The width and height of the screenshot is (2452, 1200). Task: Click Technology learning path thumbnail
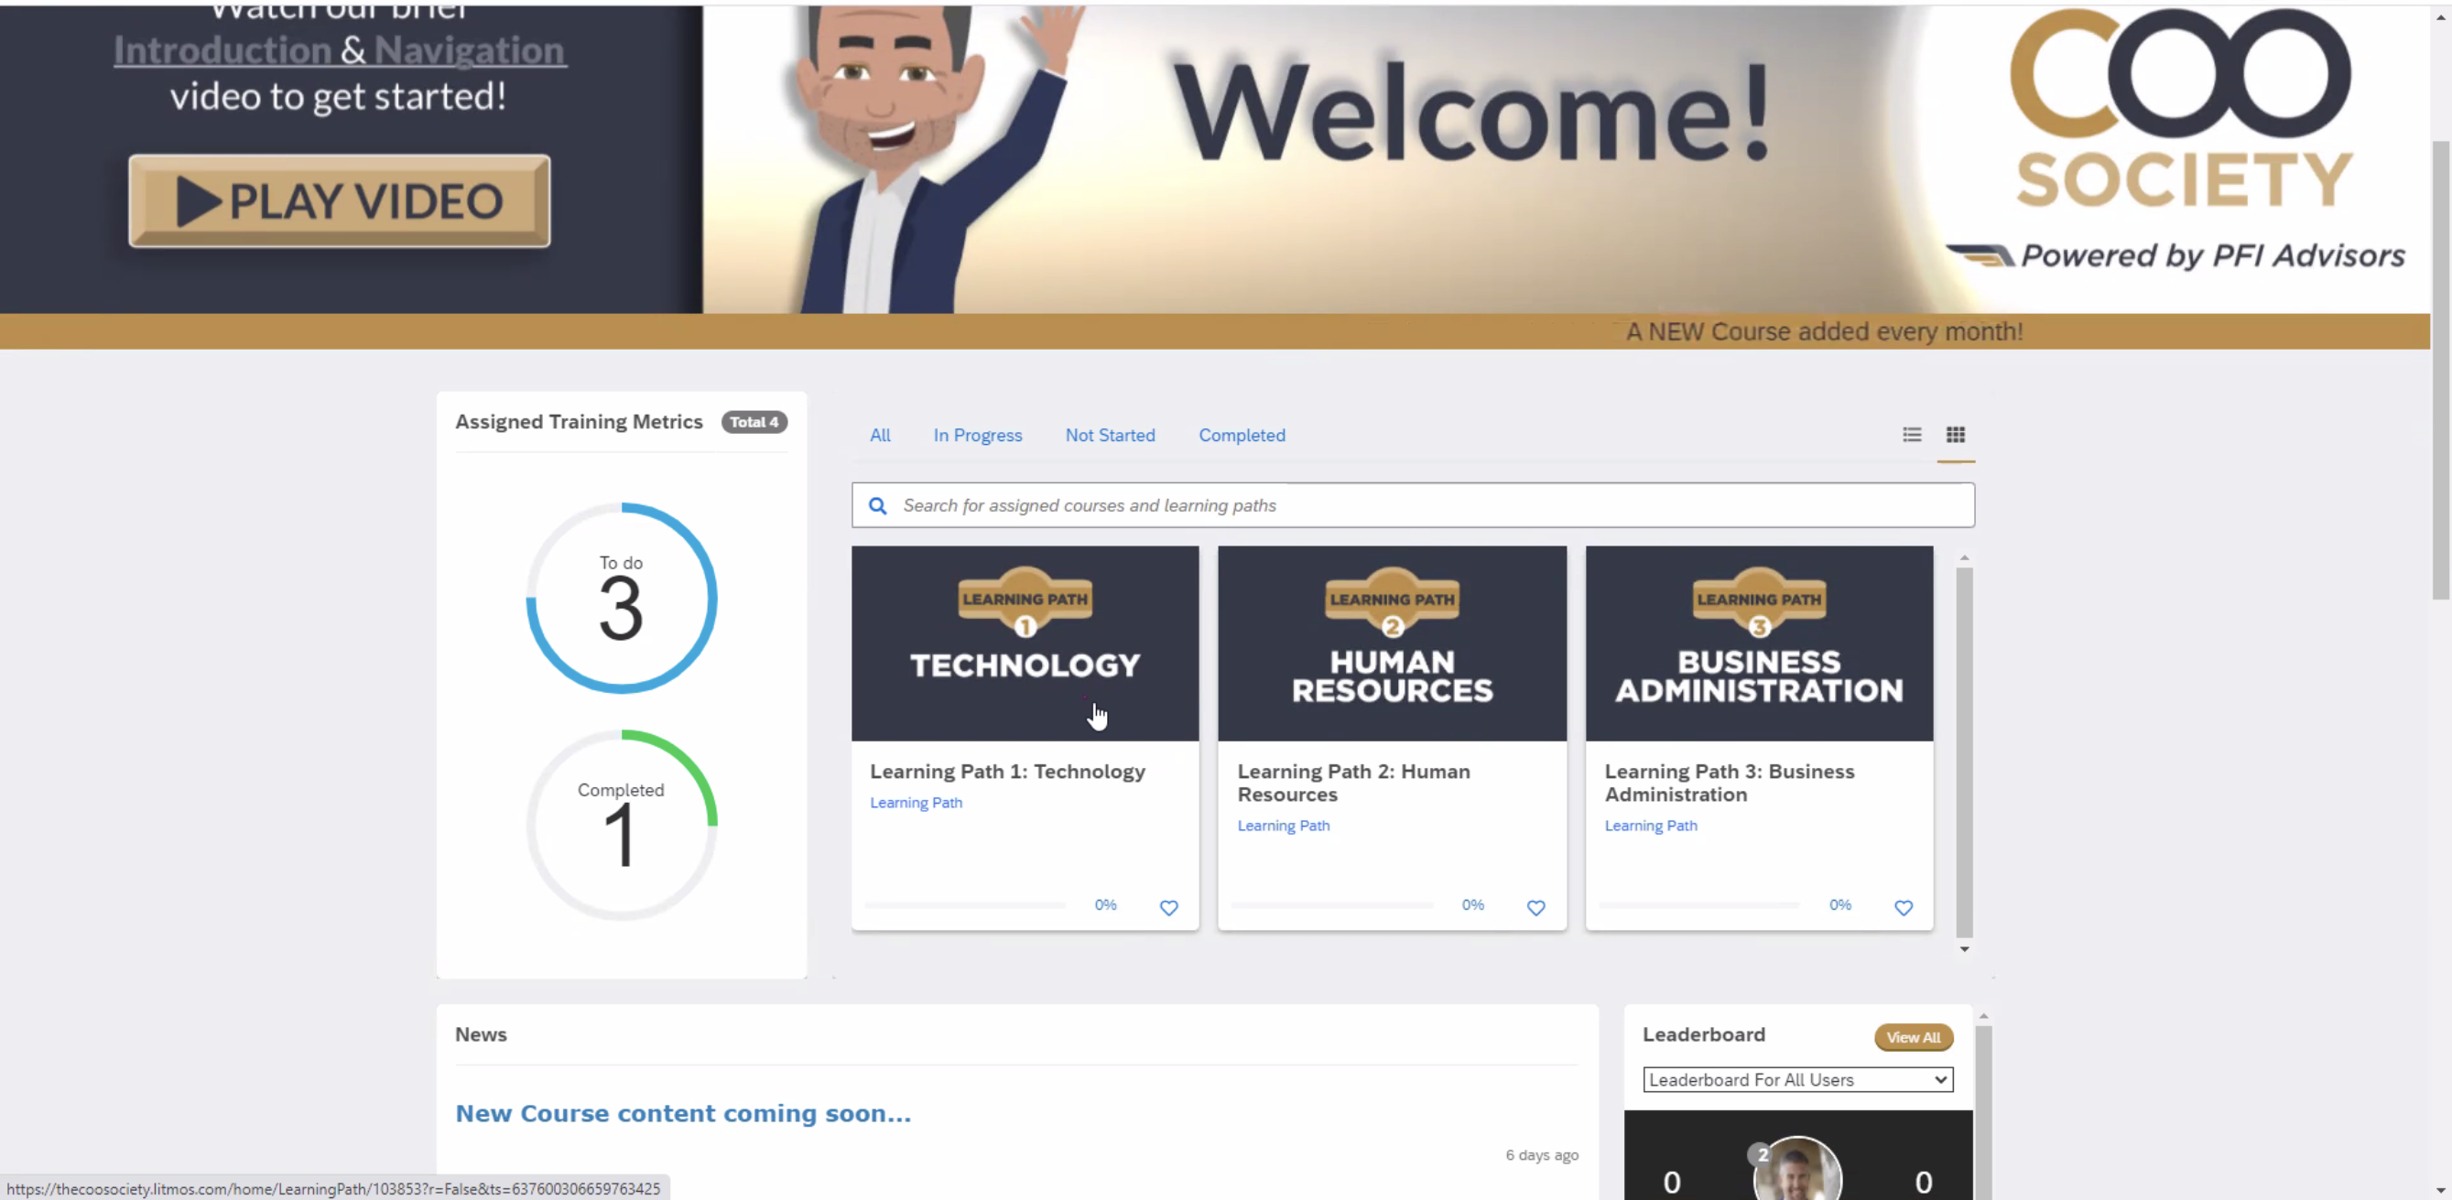point(1025,643)
